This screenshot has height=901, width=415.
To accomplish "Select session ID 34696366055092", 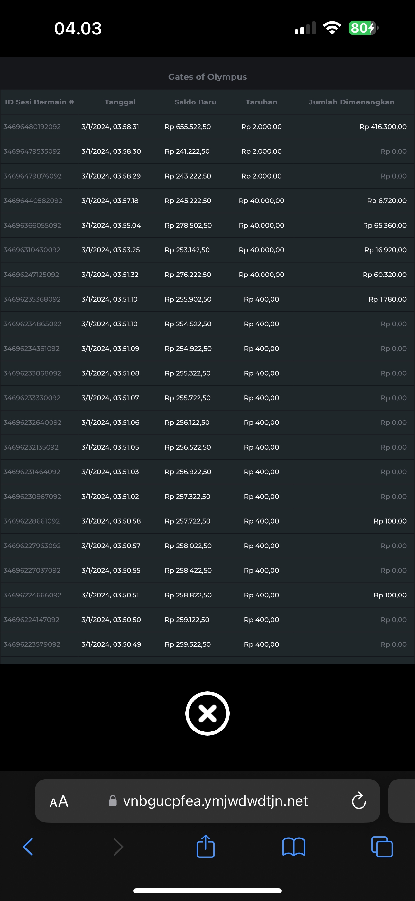I will pyautogui.click(x=32, y=225).
